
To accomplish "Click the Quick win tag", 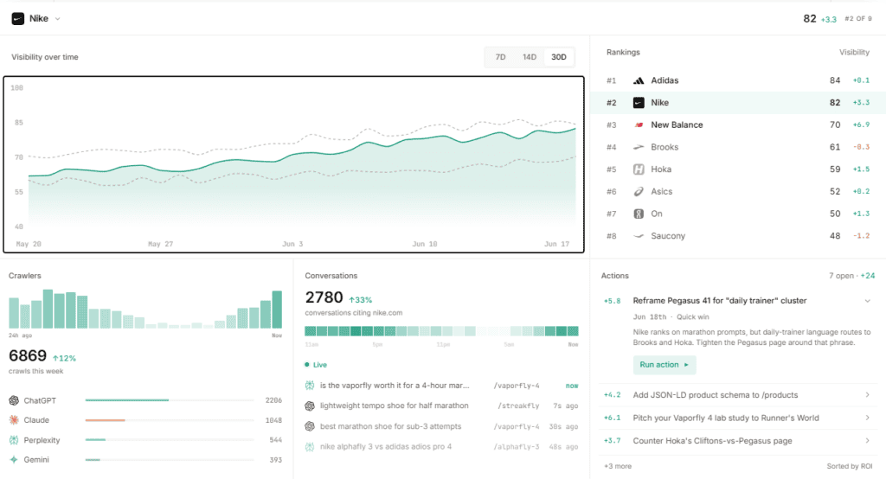I will pyautogui.click(x=693, y=317).
